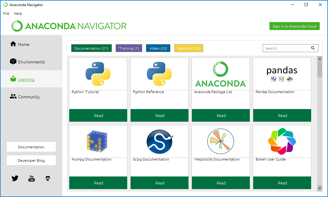Click the scrollbar down arrow
This screenshot has width=328, height=197.
[x=320, y=188]
